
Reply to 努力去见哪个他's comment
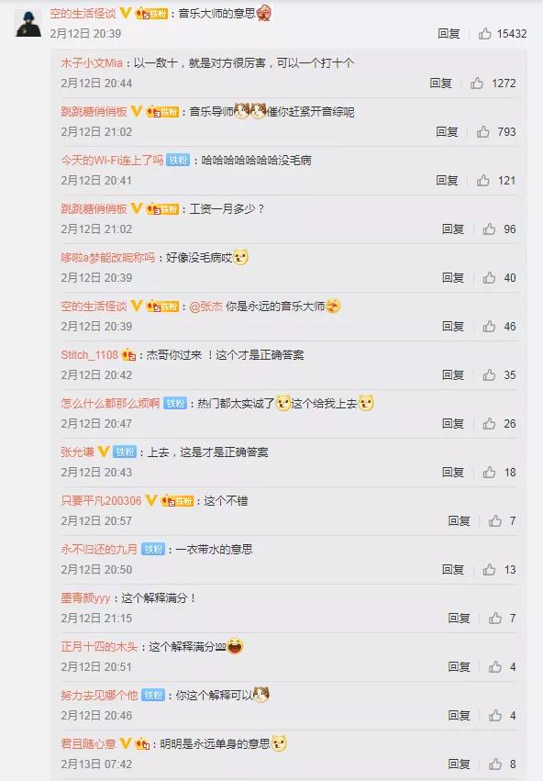(459, 715)
